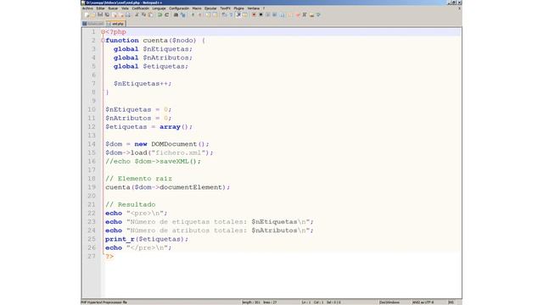This screenshot has height=305, width=543.
Task: Play back the recorded macro icon
Action: tap(268, 15)
